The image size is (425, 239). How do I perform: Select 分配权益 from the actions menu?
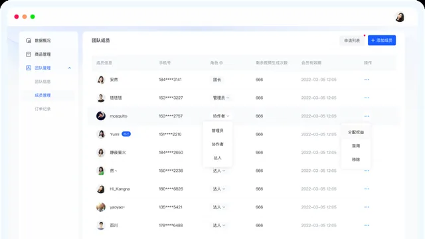click(x=356, y=132)
